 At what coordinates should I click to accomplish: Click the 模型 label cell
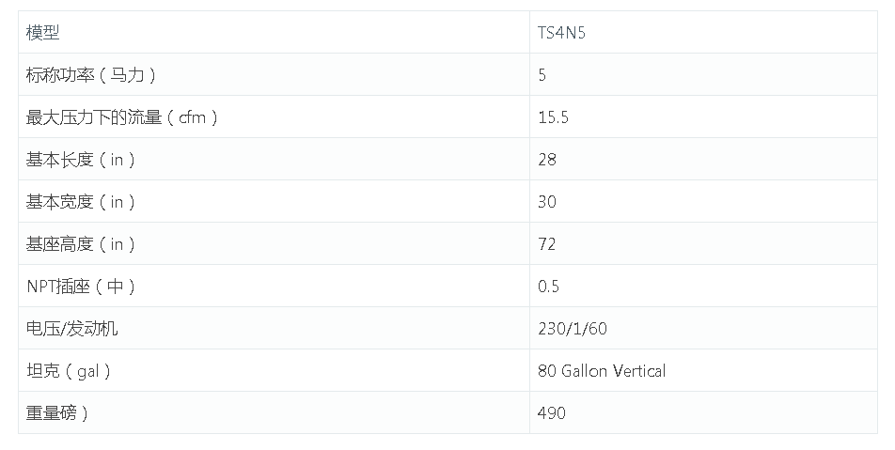43,33
